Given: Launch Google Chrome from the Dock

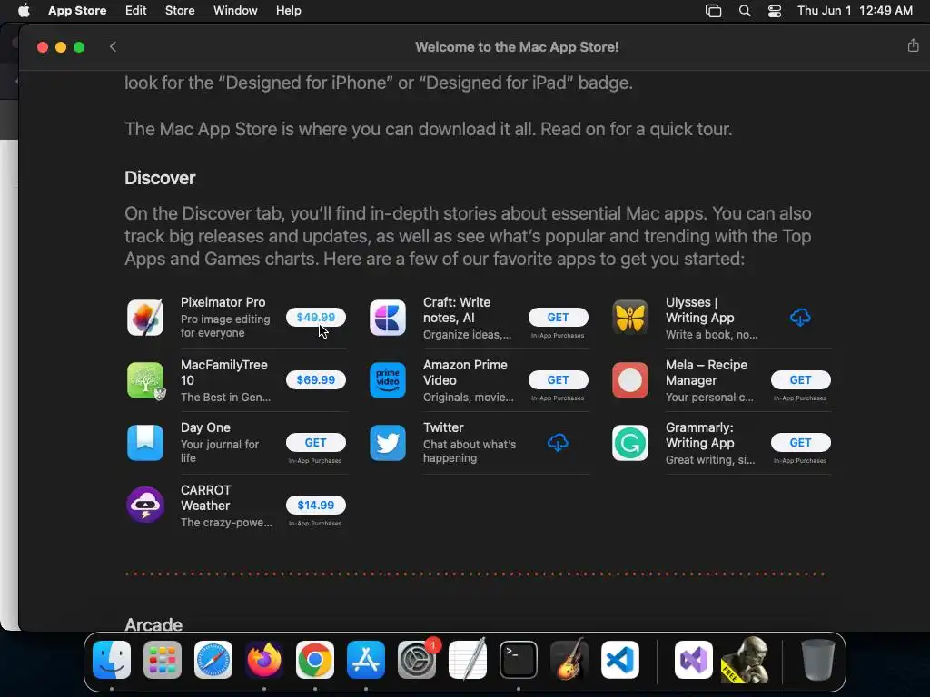Looking at the screenshot, I should tap(315, 660).
